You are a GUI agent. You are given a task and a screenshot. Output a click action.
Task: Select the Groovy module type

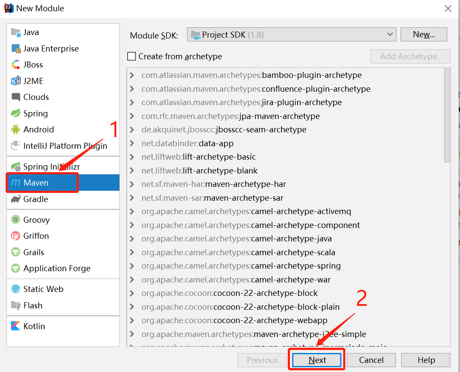63,220
